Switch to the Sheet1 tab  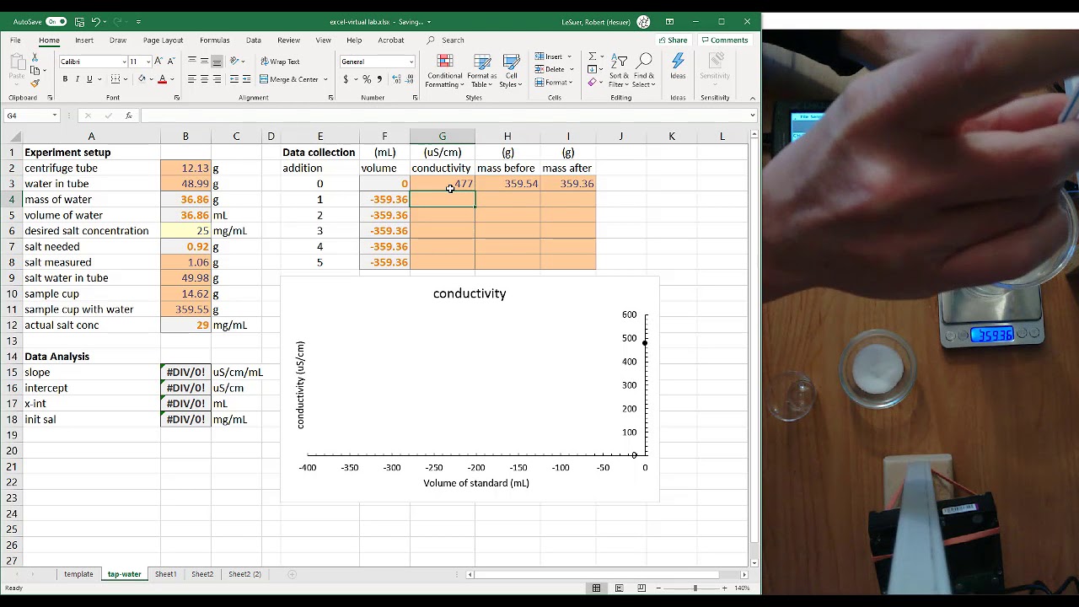tap(165, 574)
